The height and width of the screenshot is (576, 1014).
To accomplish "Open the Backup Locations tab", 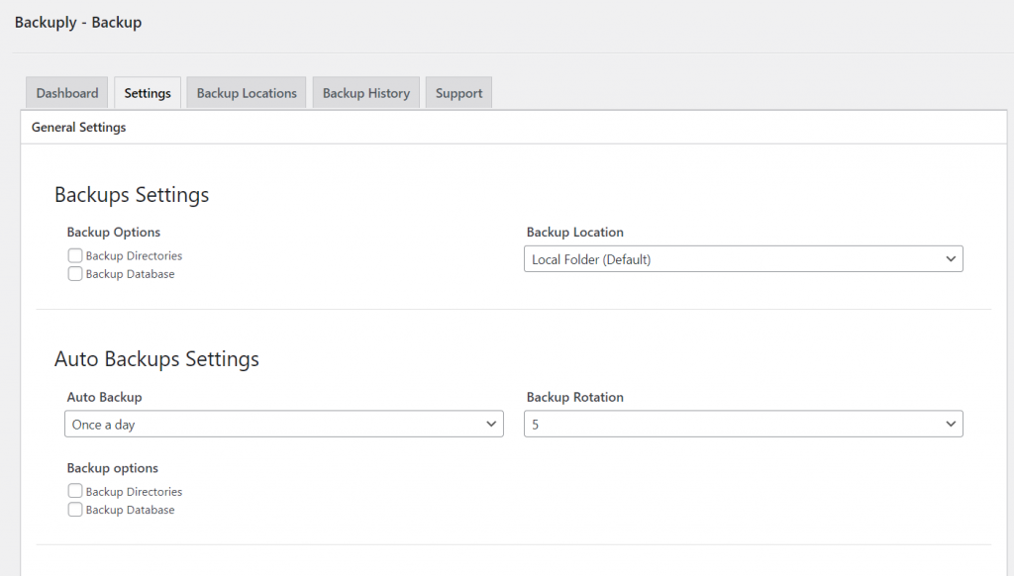I will [246, 92].
